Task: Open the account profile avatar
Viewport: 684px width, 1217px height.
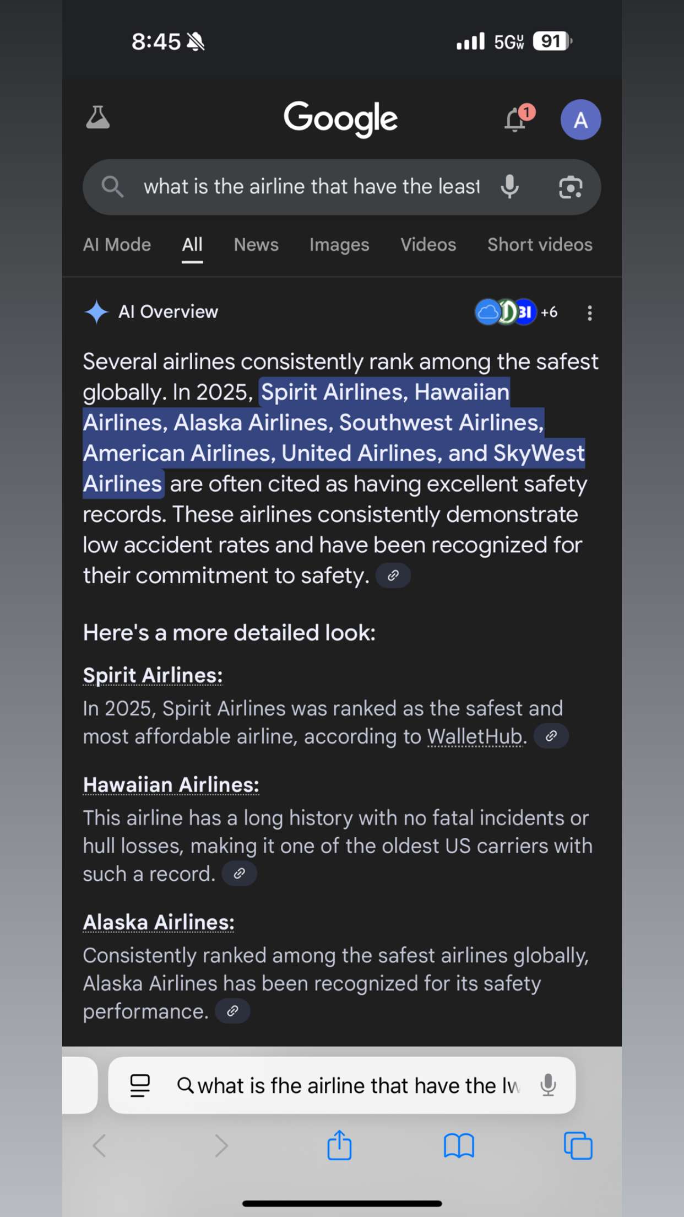Action: click(580, 120)
